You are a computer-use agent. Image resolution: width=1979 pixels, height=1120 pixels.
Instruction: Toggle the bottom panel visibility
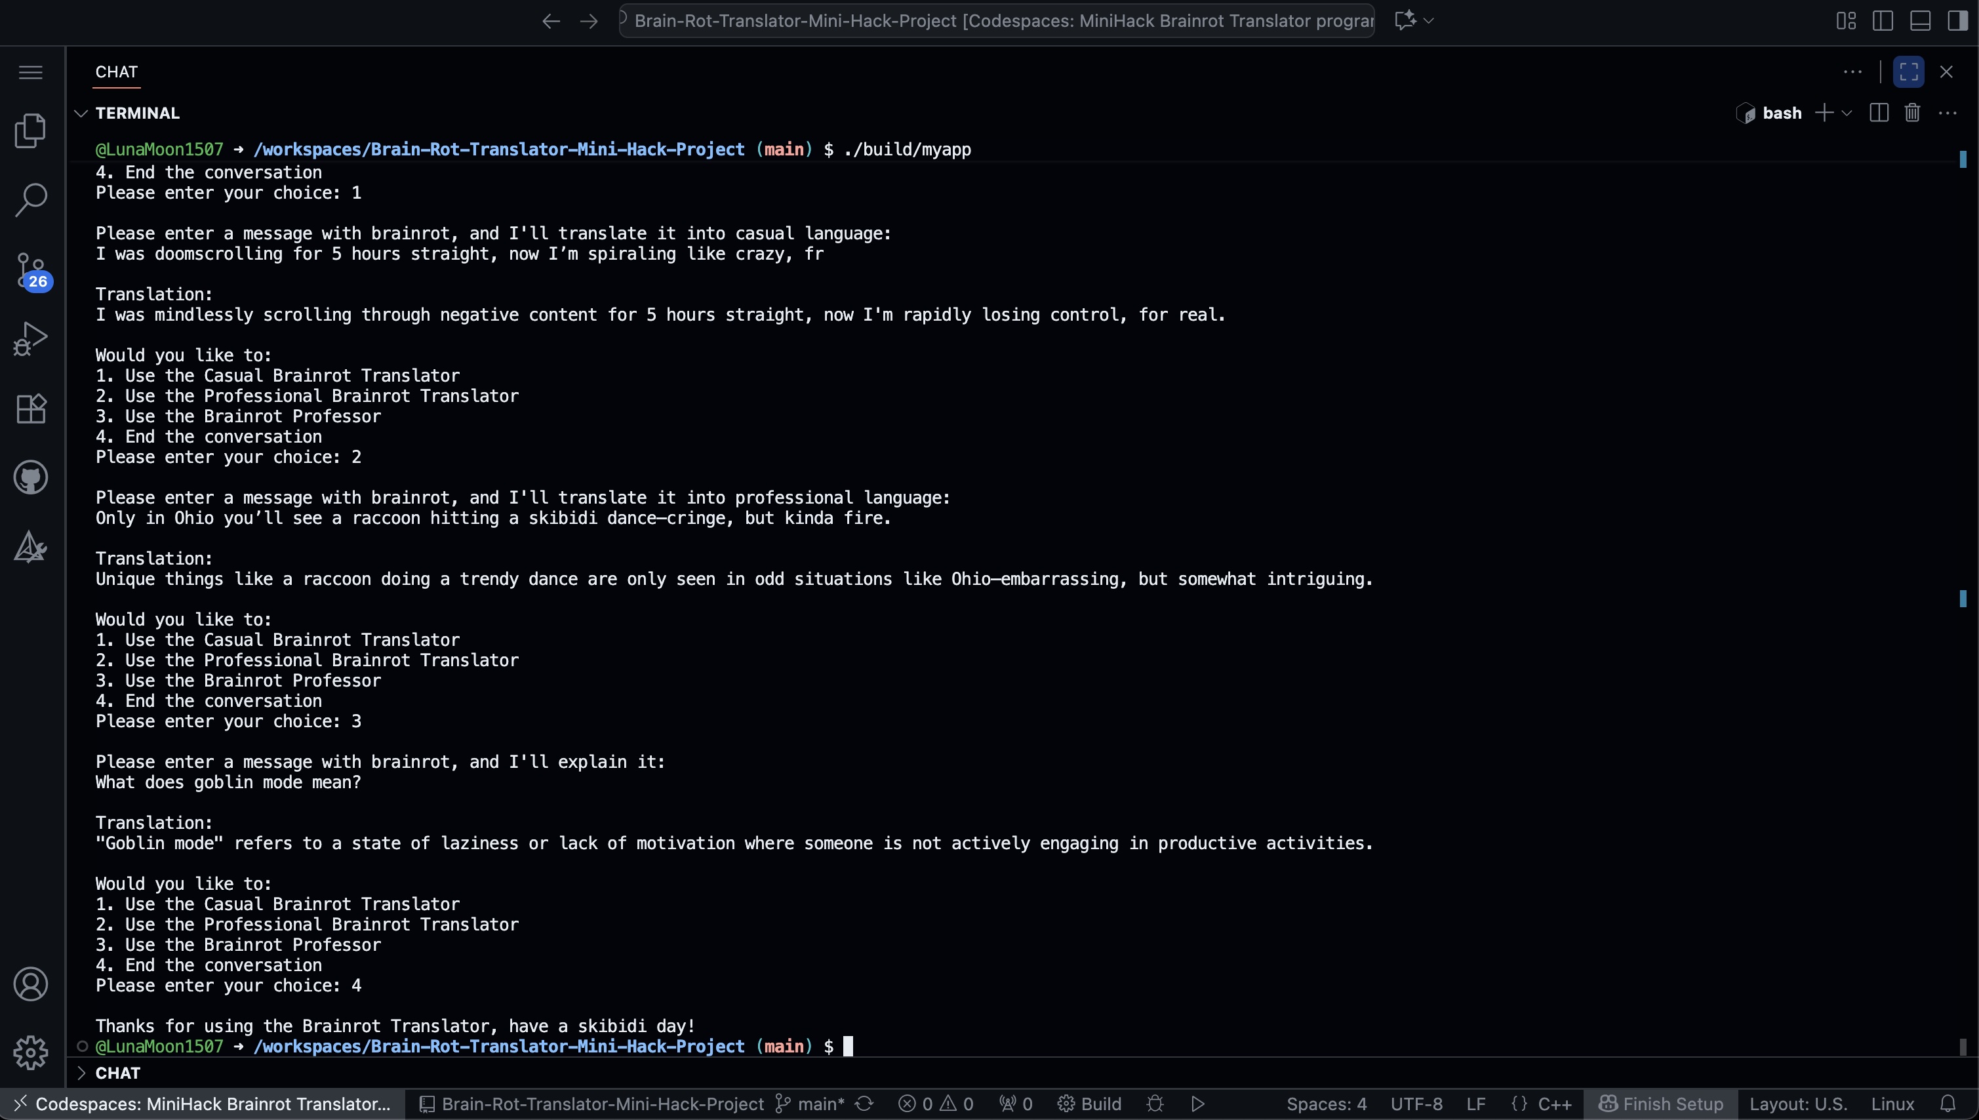1920,21
